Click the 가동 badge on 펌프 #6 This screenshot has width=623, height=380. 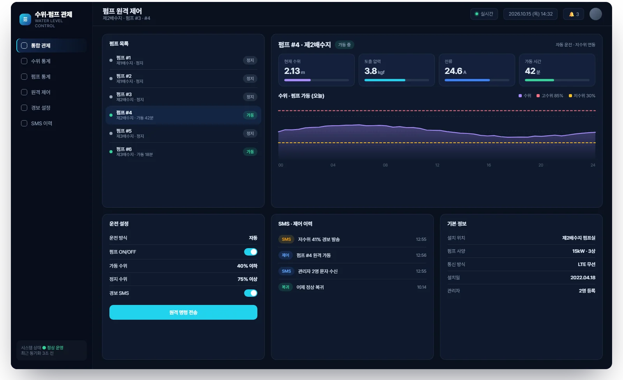click(250, 152)
